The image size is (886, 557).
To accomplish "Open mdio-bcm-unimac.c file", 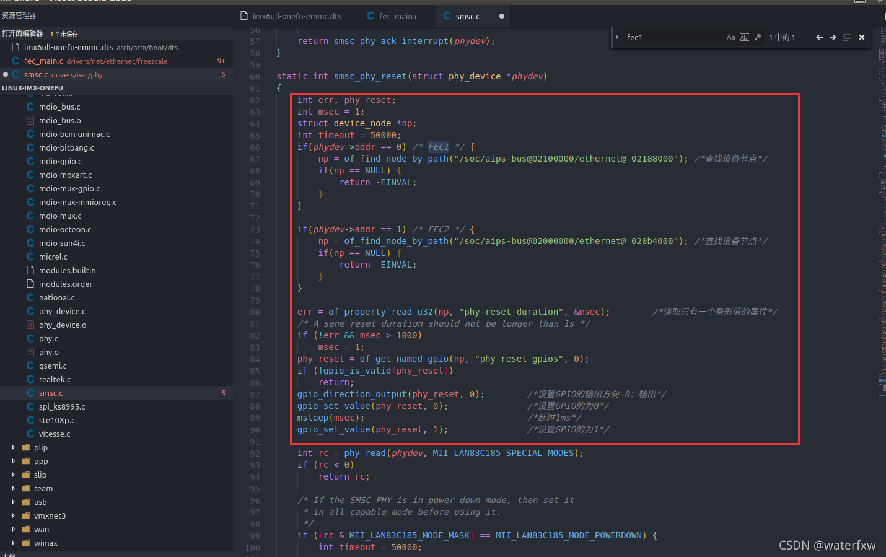I will [x=116, y=134].
